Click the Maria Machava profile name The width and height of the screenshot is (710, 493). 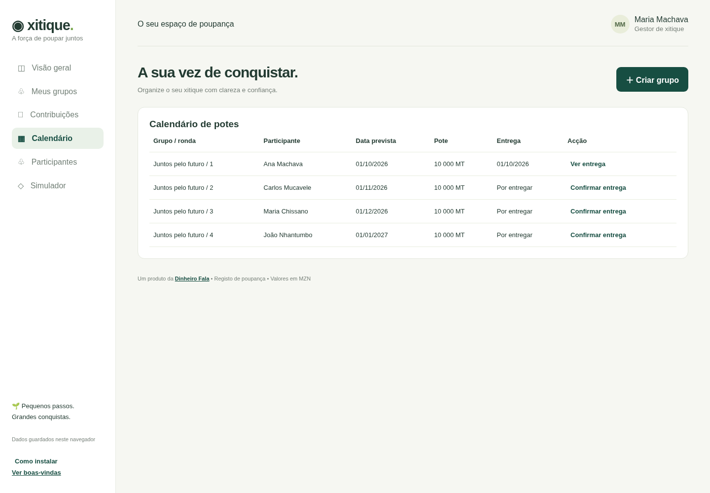[x=661, y=20]
